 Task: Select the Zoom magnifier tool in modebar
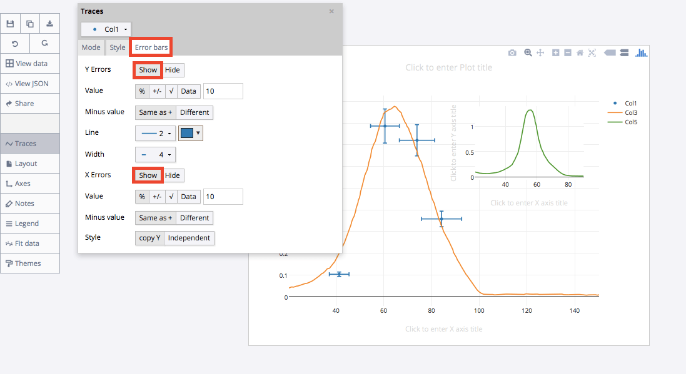point(528,53)
